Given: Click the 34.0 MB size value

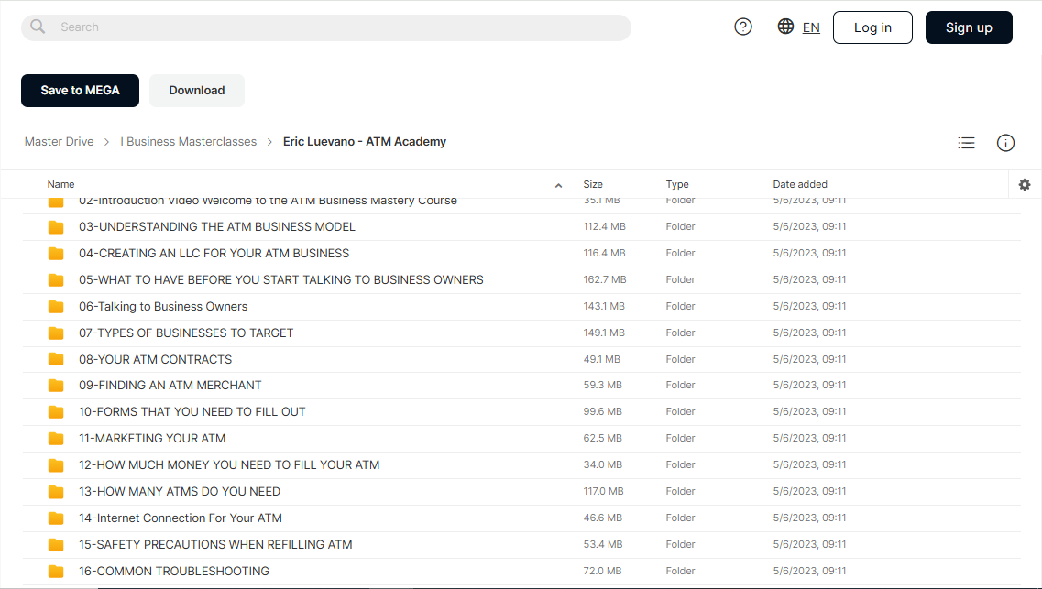Looking at the screenshot, I should pos(603,464).
